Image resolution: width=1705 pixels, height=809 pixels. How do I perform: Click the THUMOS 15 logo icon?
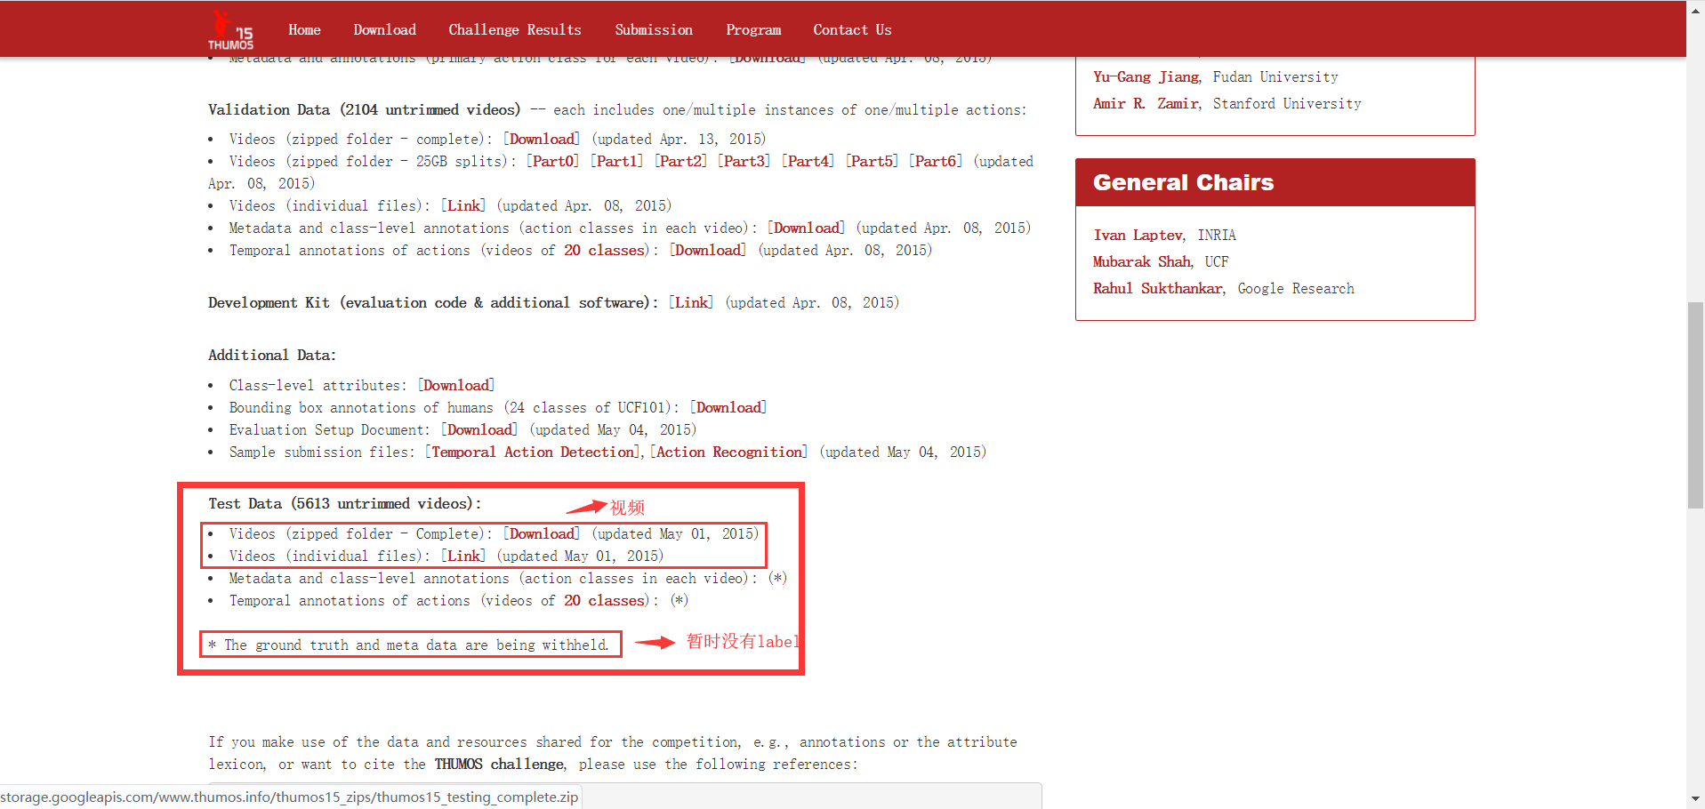coord(231,30)
